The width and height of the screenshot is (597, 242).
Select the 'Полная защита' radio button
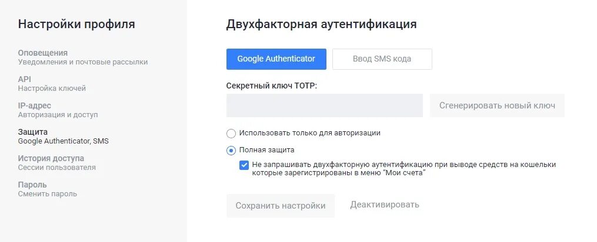[231, 150]
